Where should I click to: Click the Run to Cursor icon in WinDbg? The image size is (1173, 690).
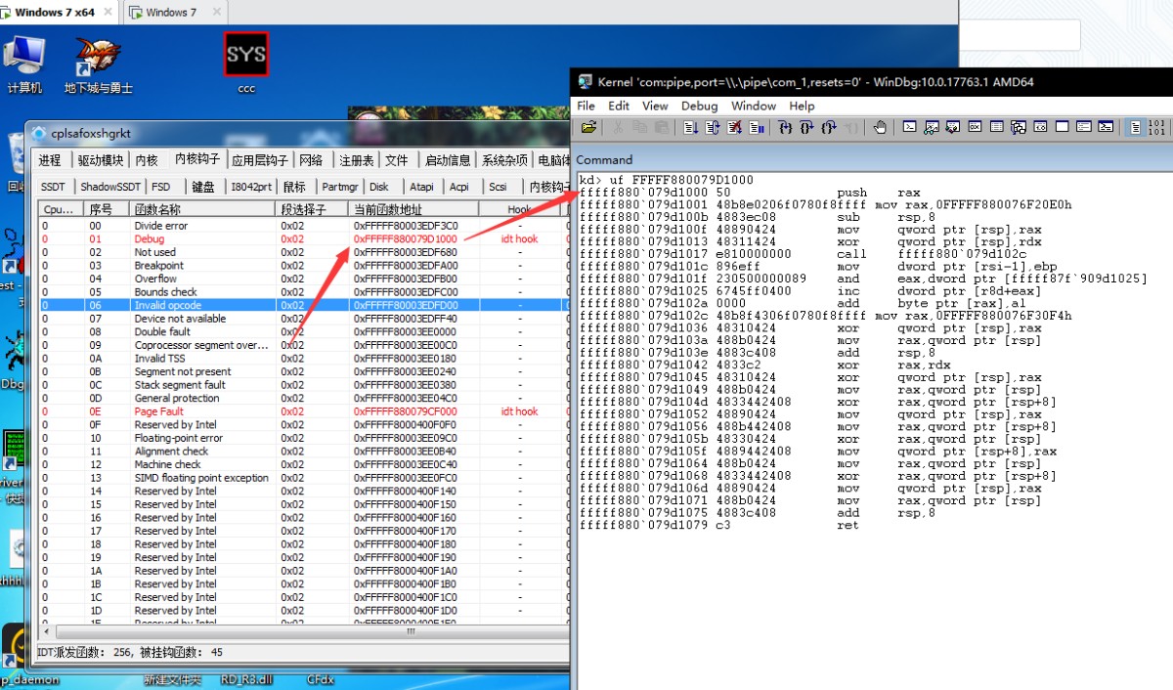850,127
